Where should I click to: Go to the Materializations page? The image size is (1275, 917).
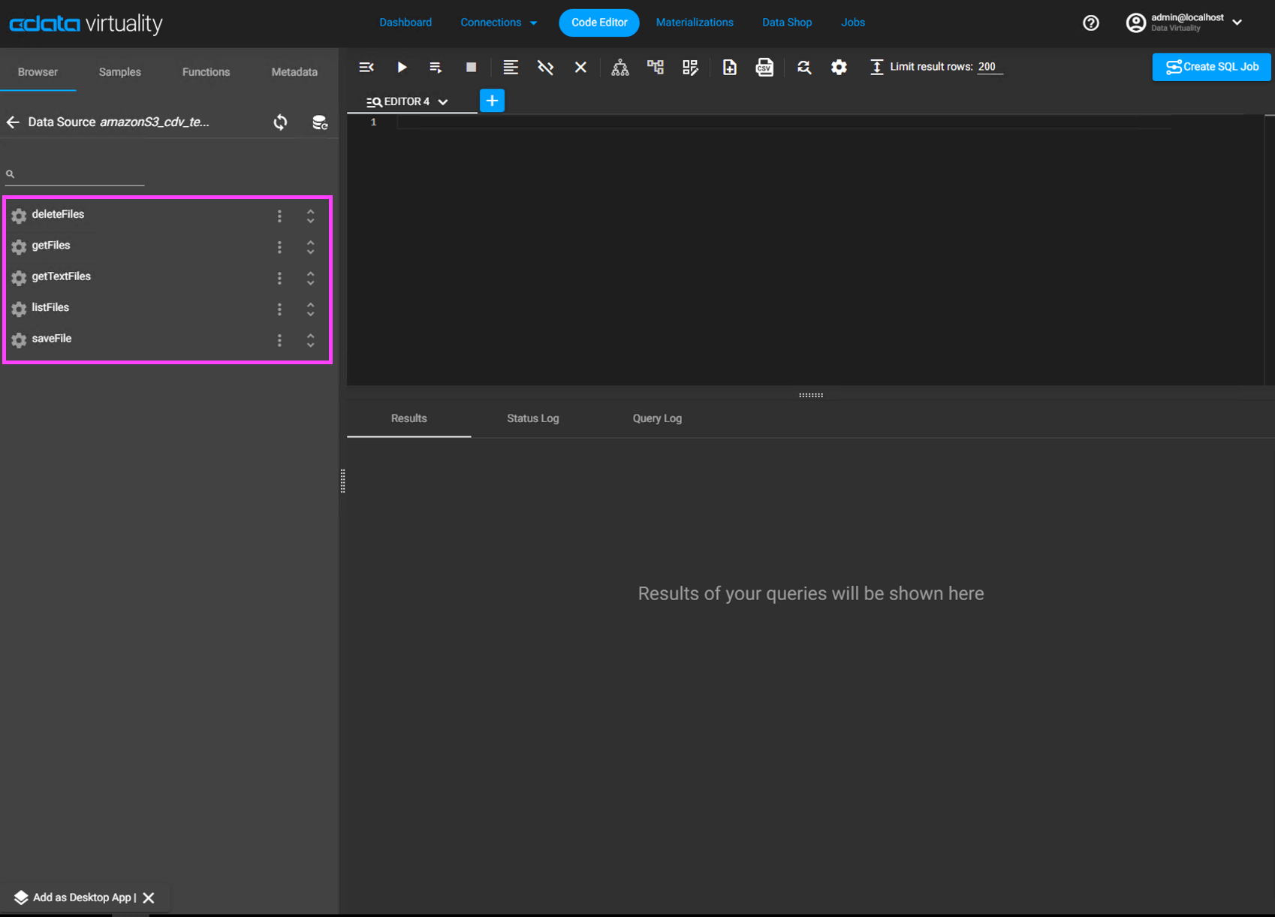tap(694, 23)
